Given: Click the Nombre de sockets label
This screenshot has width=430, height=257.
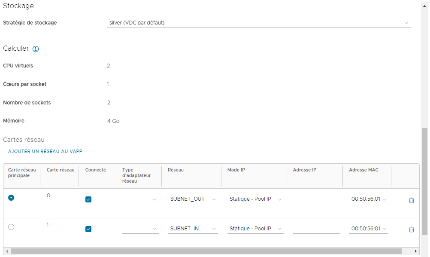Looking at the screenshot, I should (27, 103).
